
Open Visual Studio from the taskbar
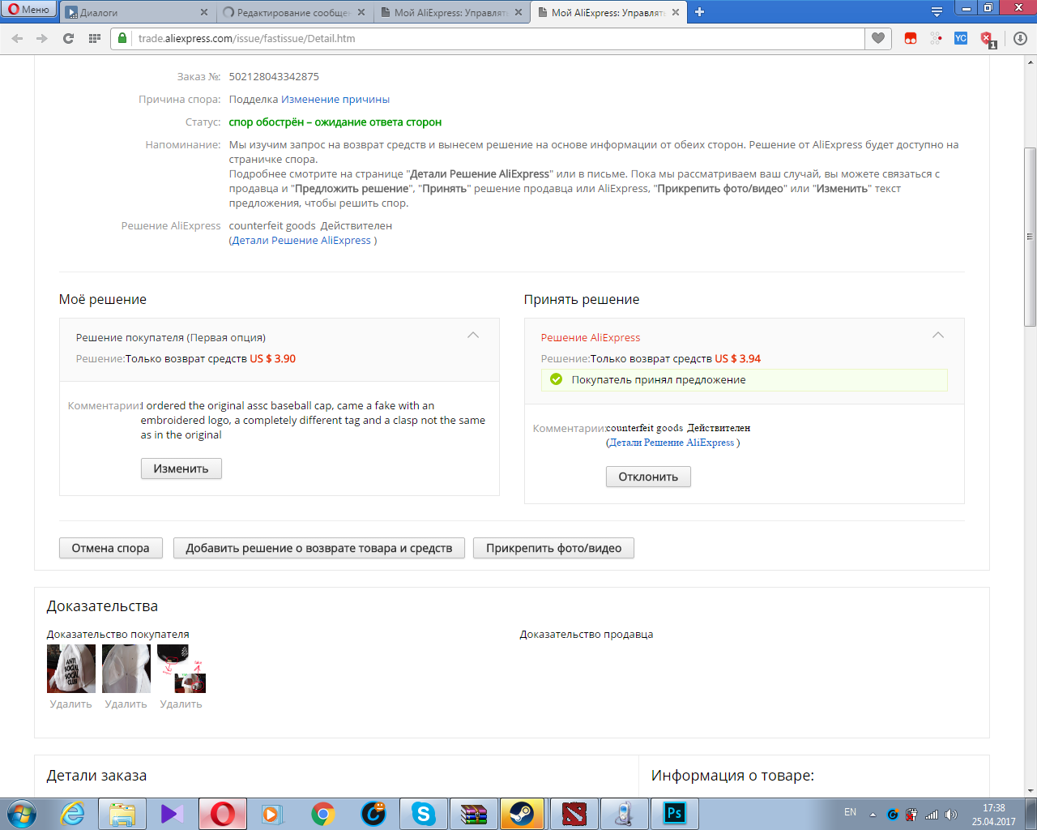coord(173,814)
